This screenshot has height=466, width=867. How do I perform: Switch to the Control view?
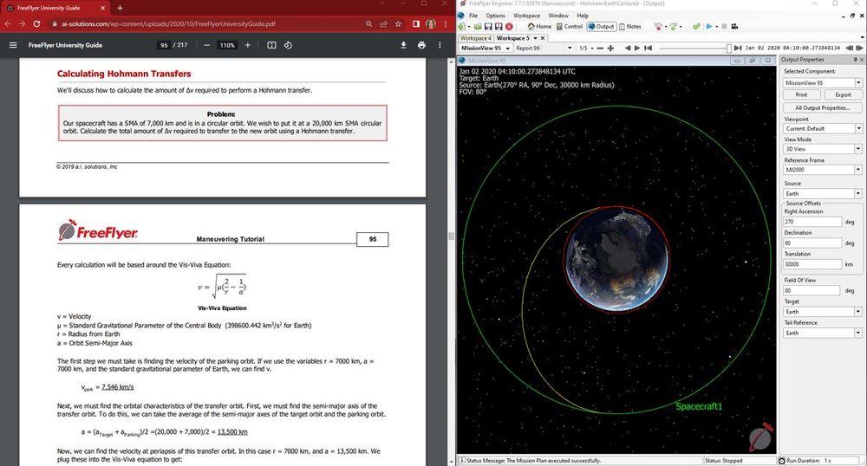(x=570, y=27)
